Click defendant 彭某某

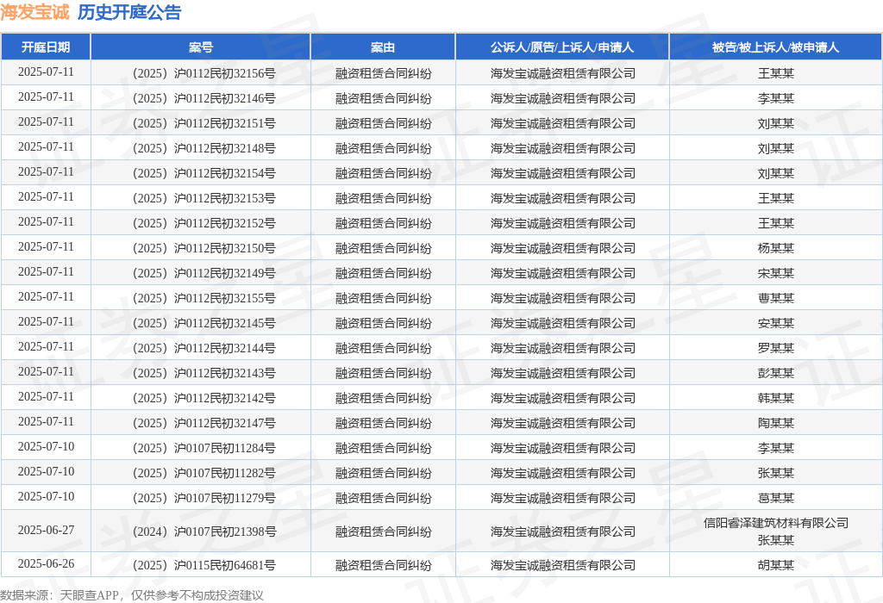[775, 373]
